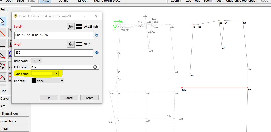Screen dimensions: 271x132
Task: Expand the Angle formula field
Action: coord(97,53)
